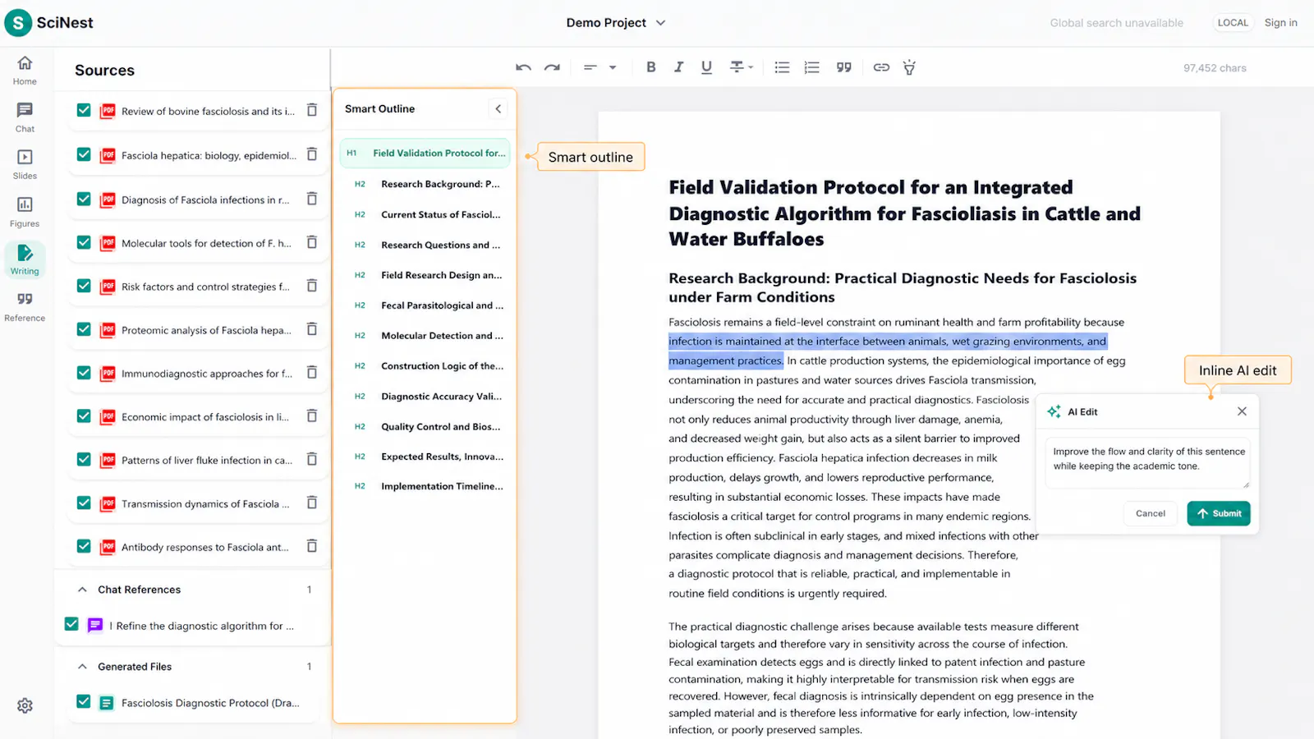Delete the 'Fasciola hepatica: biology' source

(x=312, y=154)
